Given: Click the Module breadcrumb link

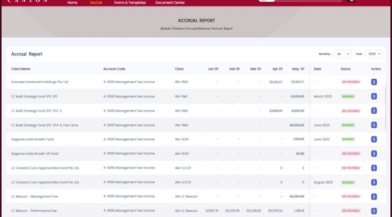Looking at the screenshot, I should coord(165,29).
